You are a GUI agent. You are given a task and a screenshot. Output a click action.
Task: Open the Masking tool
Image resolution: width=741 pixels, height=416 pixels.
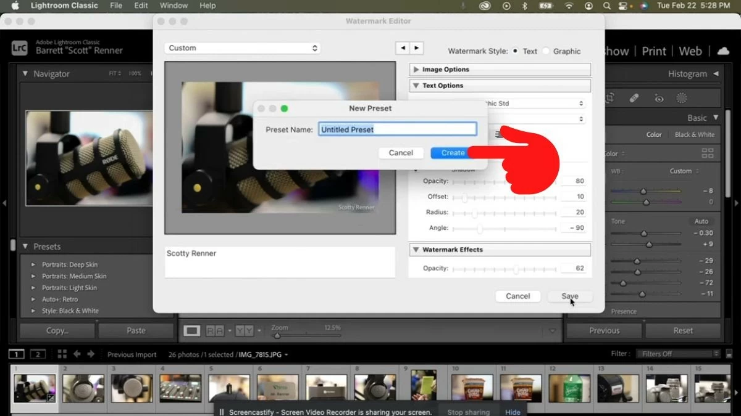pyautogui.click(x=680, y=97)
